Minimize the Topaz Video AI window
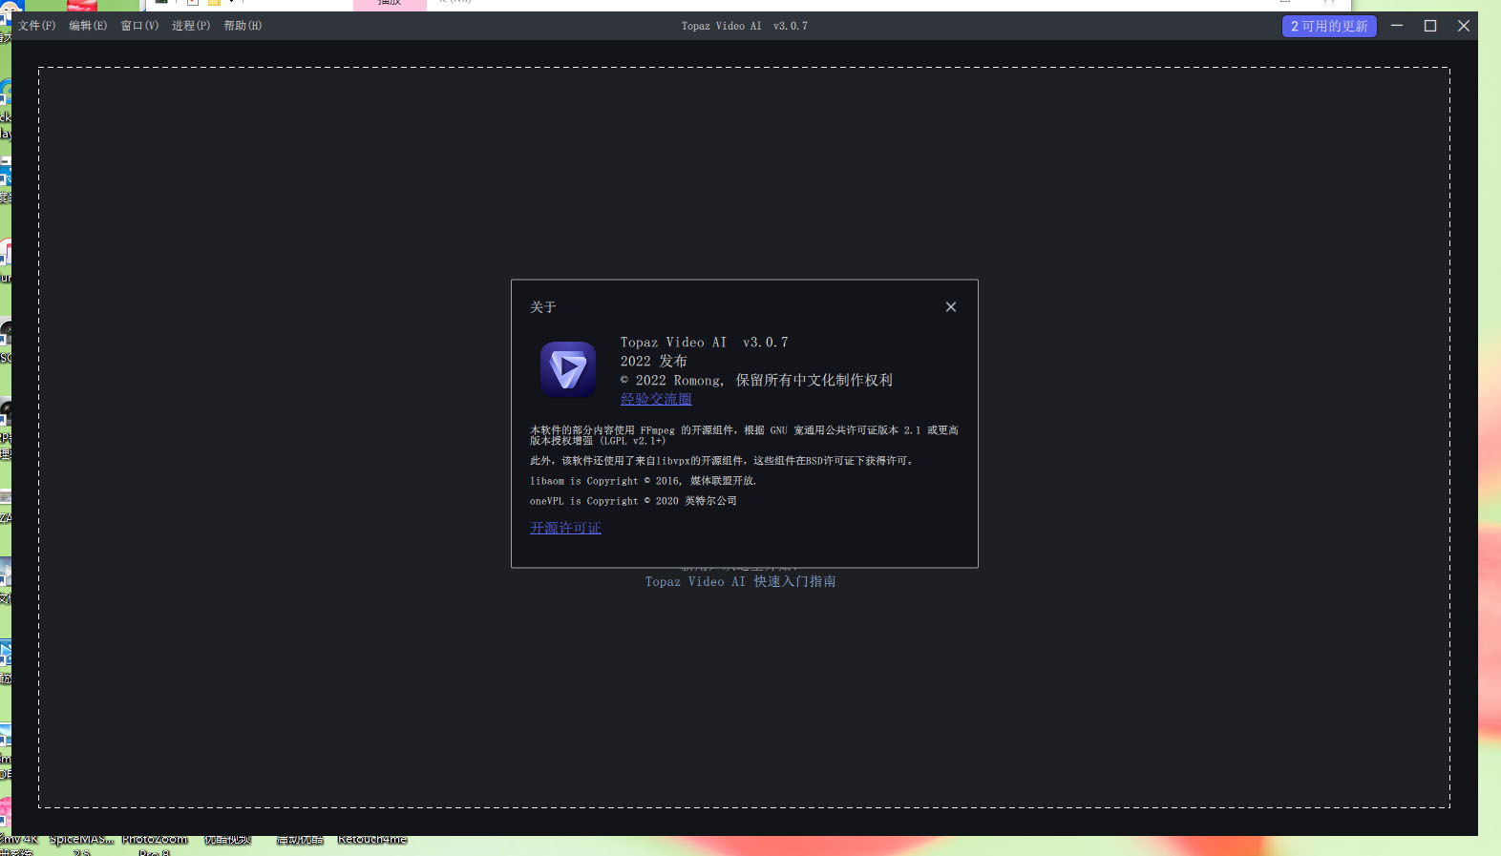This screenshot has height=856, width=1501. click(x=1397, y=26)
